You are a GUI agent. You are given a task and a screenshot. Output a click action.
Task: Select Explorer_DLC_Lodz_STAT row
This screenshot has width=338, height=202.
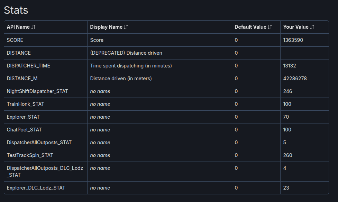36,188
